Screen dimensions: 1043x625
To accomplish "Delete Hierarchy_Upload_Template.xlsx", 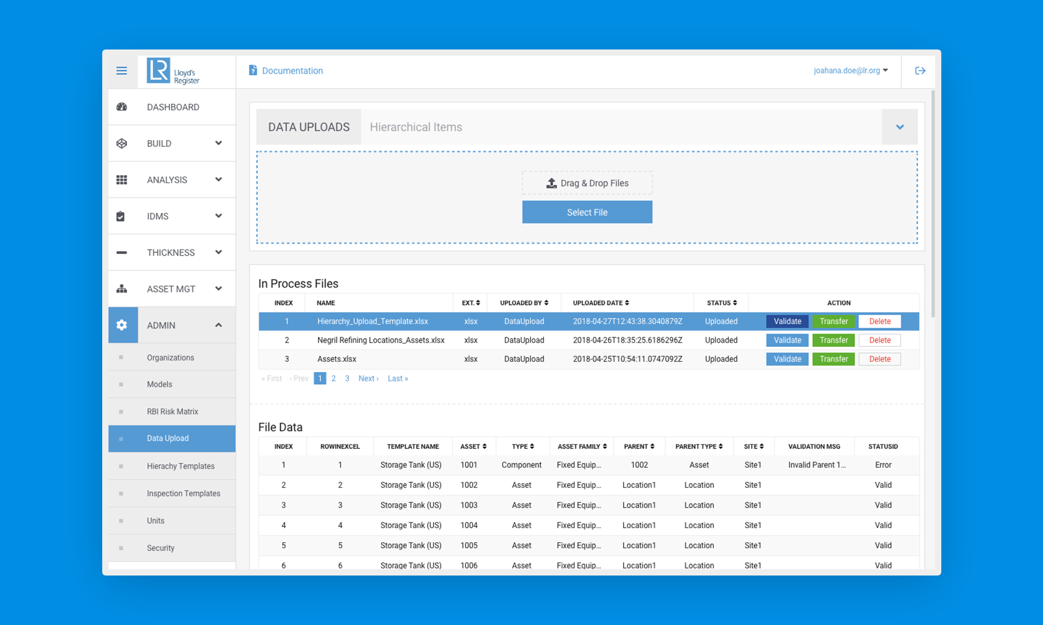I will pyautogui.click(x=880, y=321).
